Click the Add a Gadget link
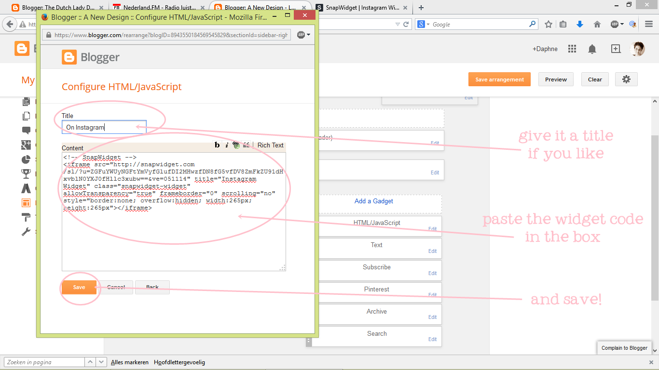This screenshot has height=370, width=659. (374, 201)
